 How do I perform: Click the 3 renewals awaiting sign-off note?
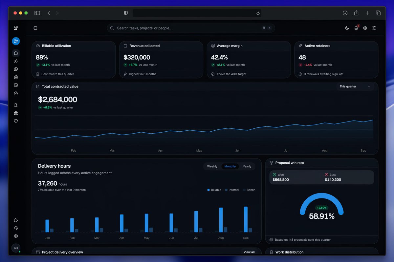pos(323,74)
